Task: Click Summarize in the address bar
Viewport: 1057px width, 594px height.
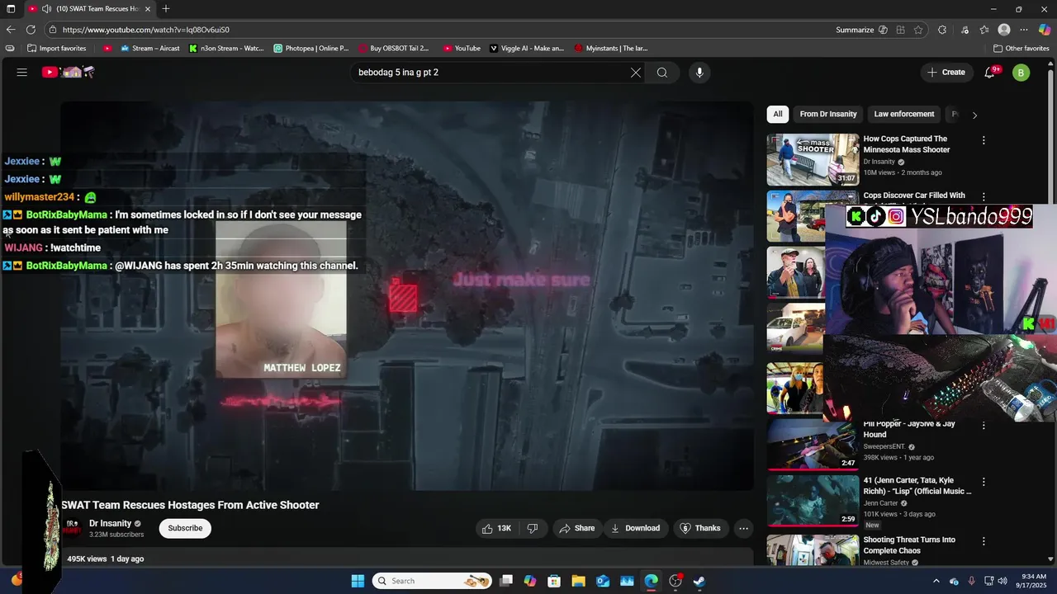Action: tap(861, 30)
